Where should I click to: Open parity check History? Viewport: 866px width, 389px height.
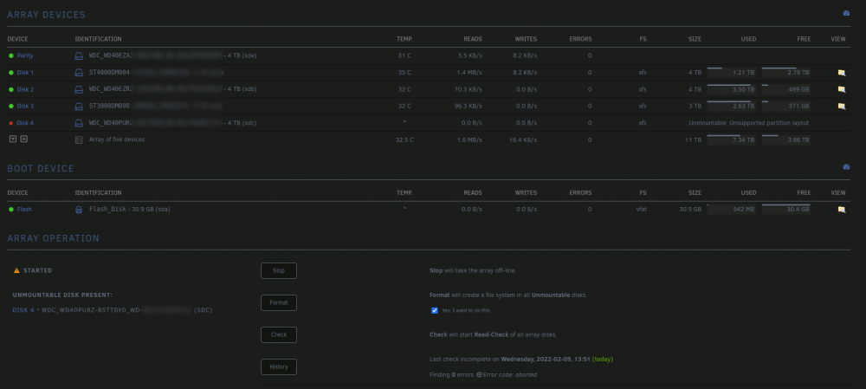[279, 366]
